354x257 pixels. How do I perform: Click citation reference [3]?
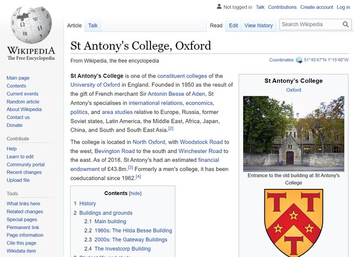pyautogui.click(x=131, y=168)
